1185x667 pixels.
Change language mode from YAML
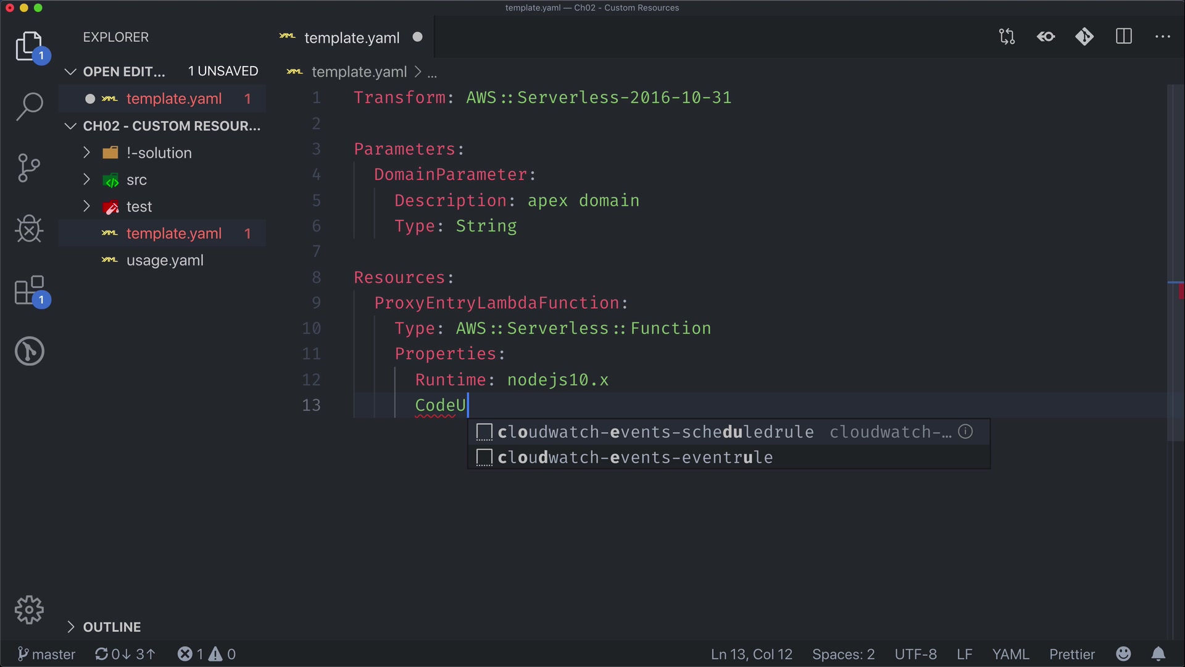[x=1010, y=654]
